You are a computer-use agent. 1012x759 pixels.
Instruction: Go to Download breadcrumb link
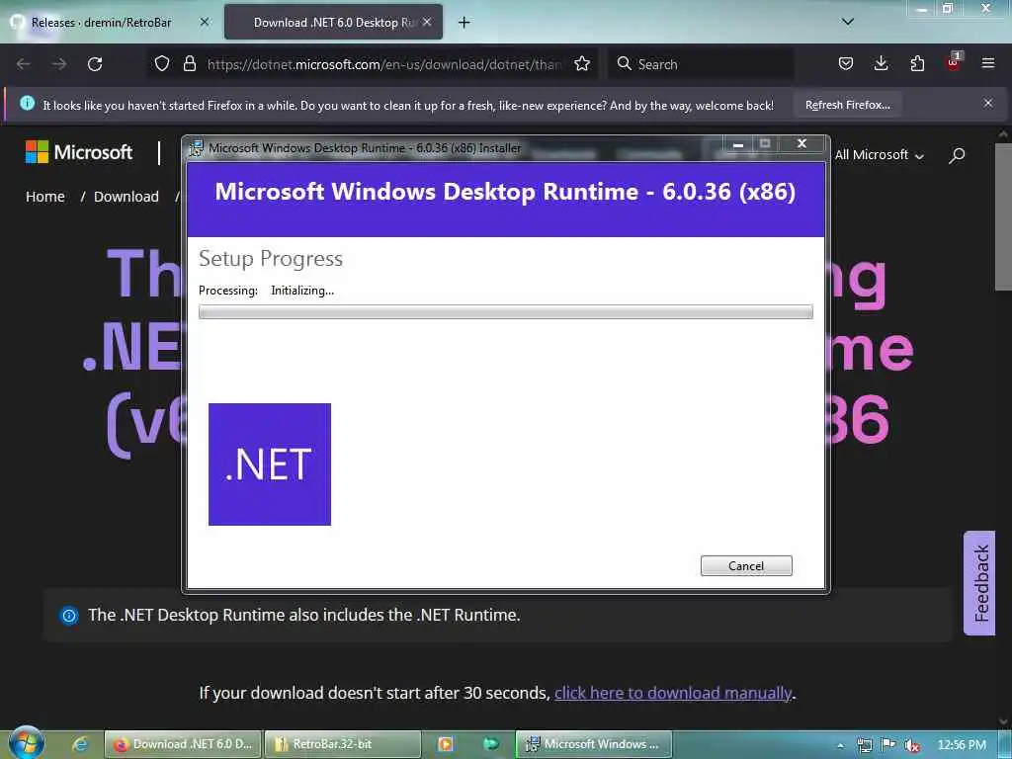[126, 197]
